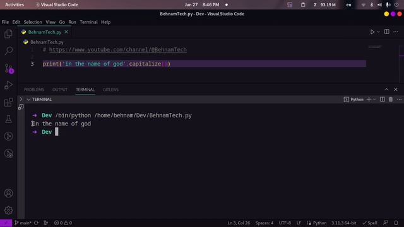Open the Activities overview
The image size is (404, 227).
pyautogui.click(x=15, y=4)
